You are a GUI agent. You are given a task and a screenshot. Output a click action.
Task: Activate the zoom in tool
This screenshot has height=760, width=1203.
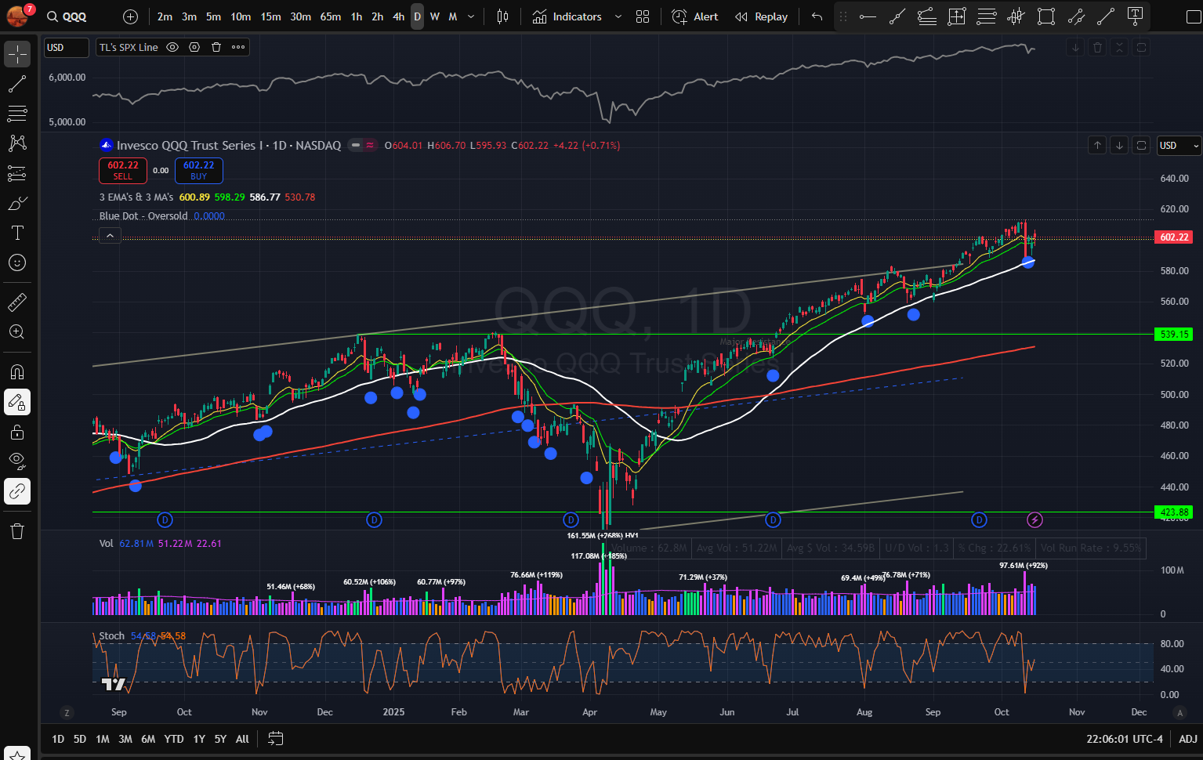tap(17, 331)
